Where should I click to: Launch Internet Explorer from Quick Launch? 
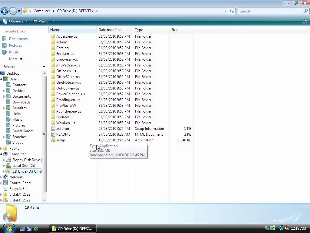point(36,228)
